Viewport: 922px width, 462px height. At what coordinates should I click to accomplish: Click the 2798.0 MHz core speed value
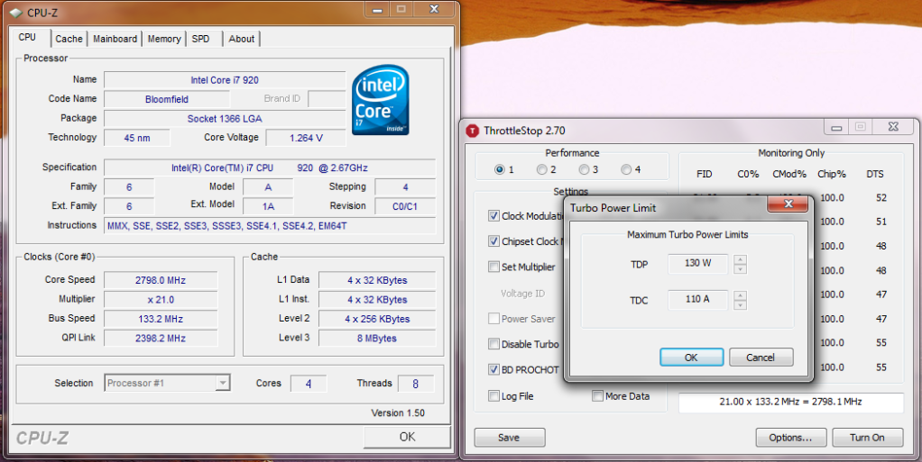[161, 280]
